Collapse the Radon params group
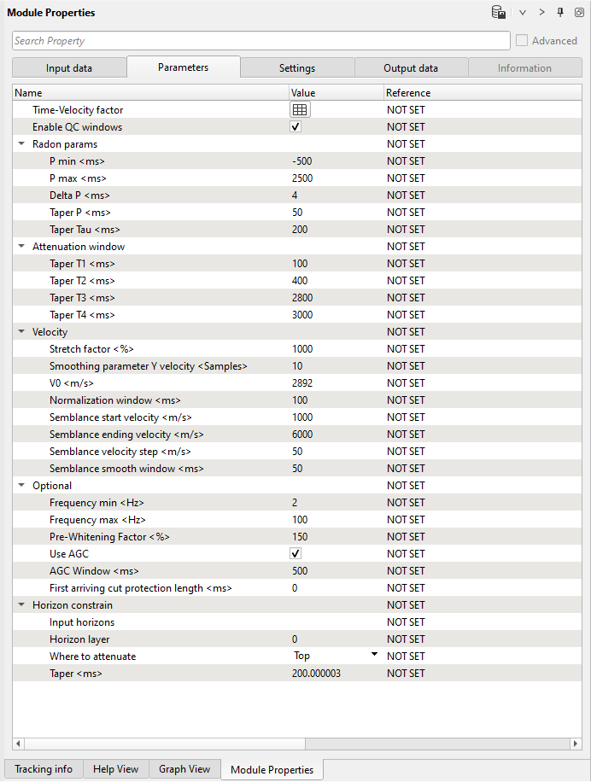The height and width of the screenshot is (782, 591). (21, 144)
